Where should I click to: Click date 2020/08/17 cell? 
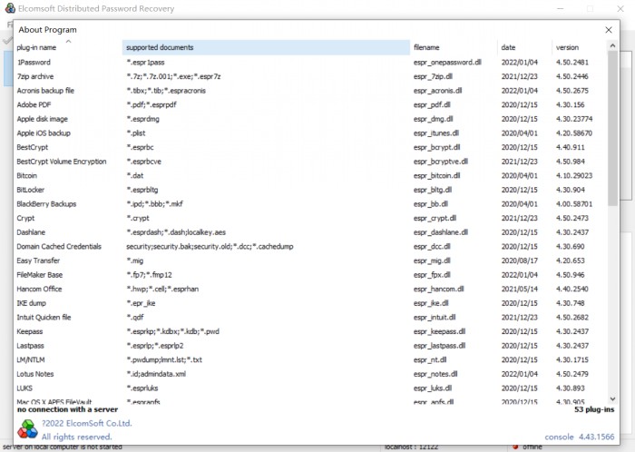(520, 260)
